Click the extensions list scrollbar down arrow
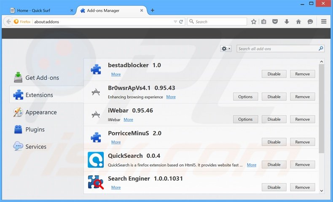This screenshot has width=333, height=202. click(x=322, y=190)
